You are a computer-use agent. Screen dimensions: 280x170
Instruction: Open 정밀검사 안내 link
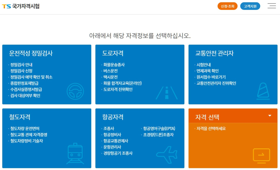tap(21, 65)
